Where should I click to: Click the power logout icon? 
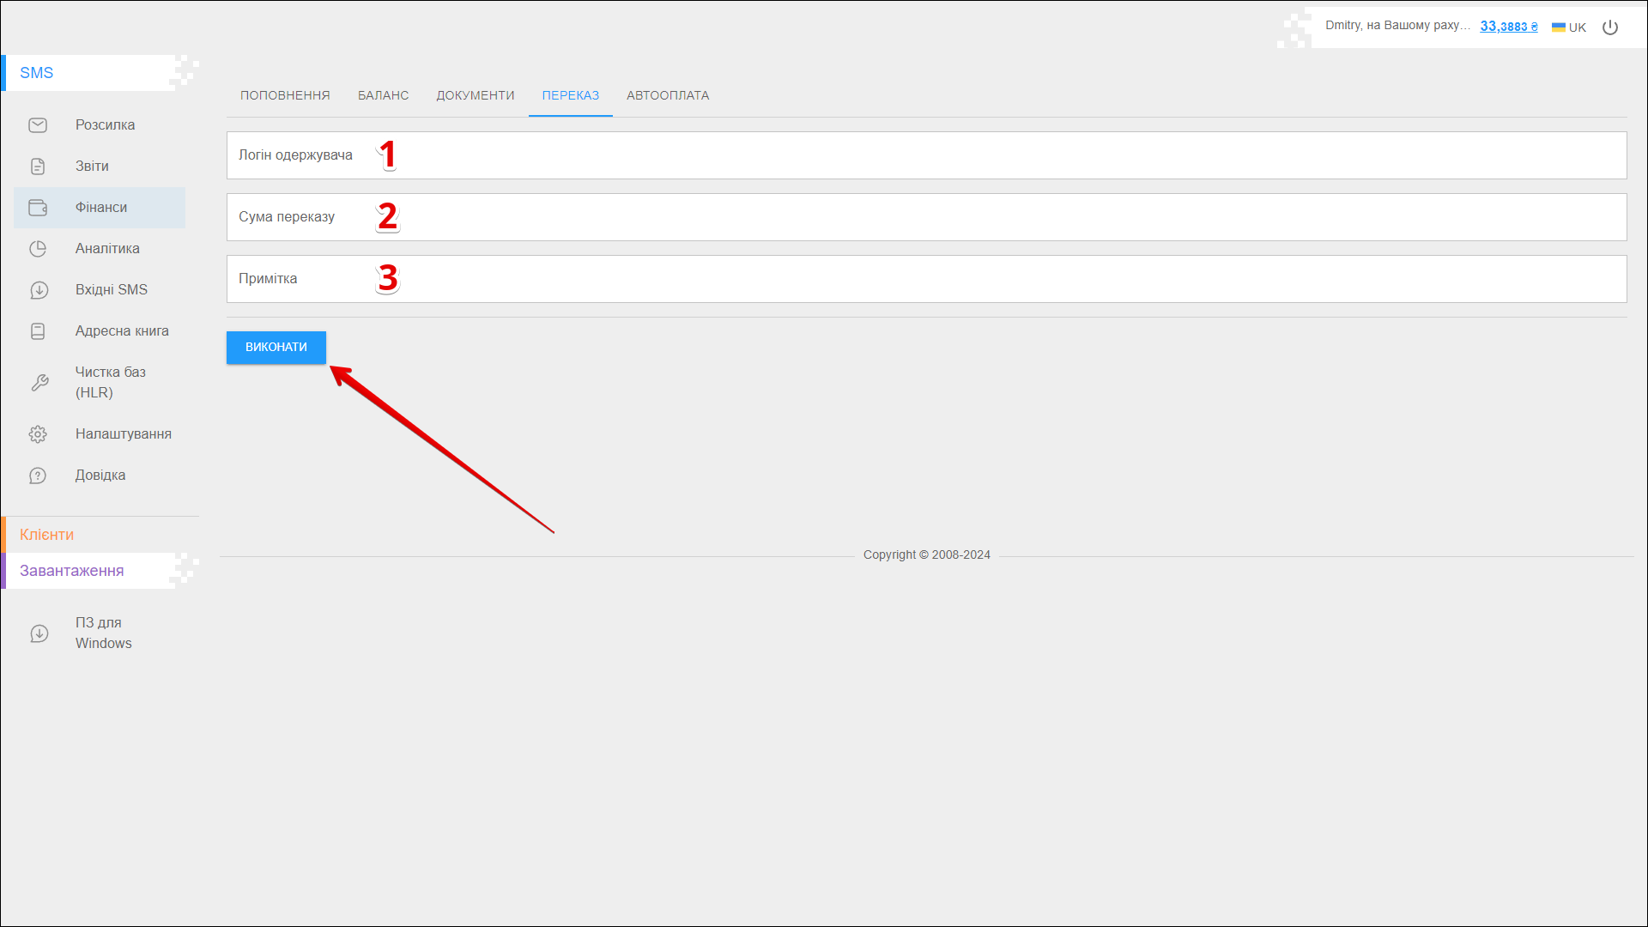[1610, 27]
